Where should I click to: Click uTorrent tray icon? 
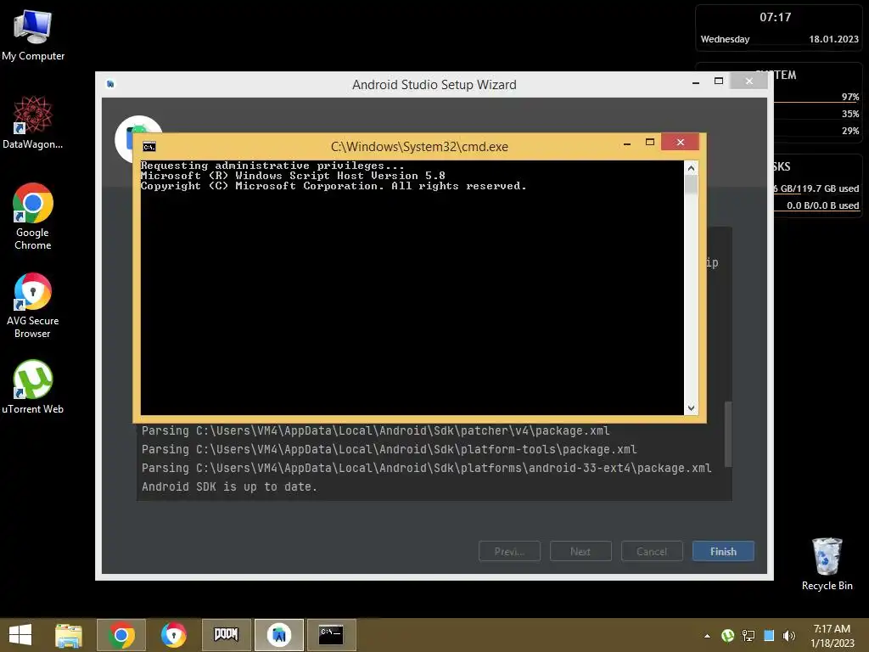pos(727,636)
